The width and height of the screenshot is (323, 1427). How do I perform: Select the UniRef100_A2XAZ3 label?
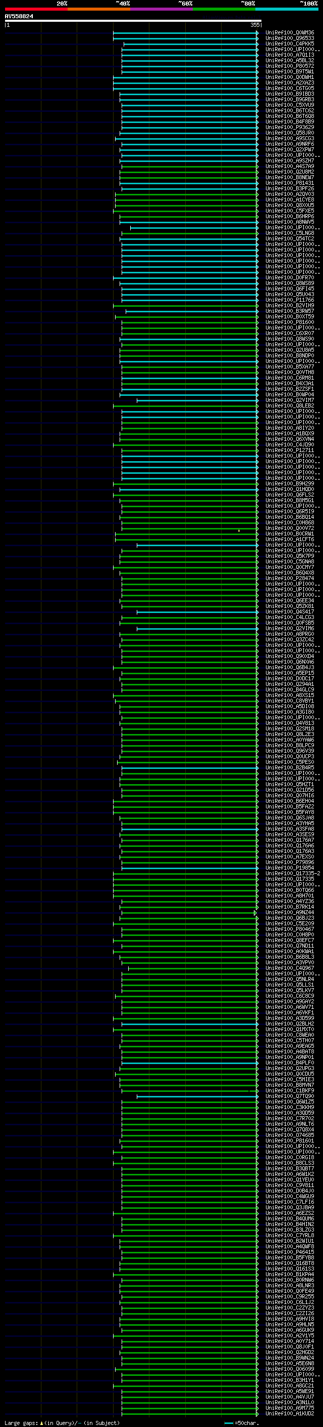point(289,83)
